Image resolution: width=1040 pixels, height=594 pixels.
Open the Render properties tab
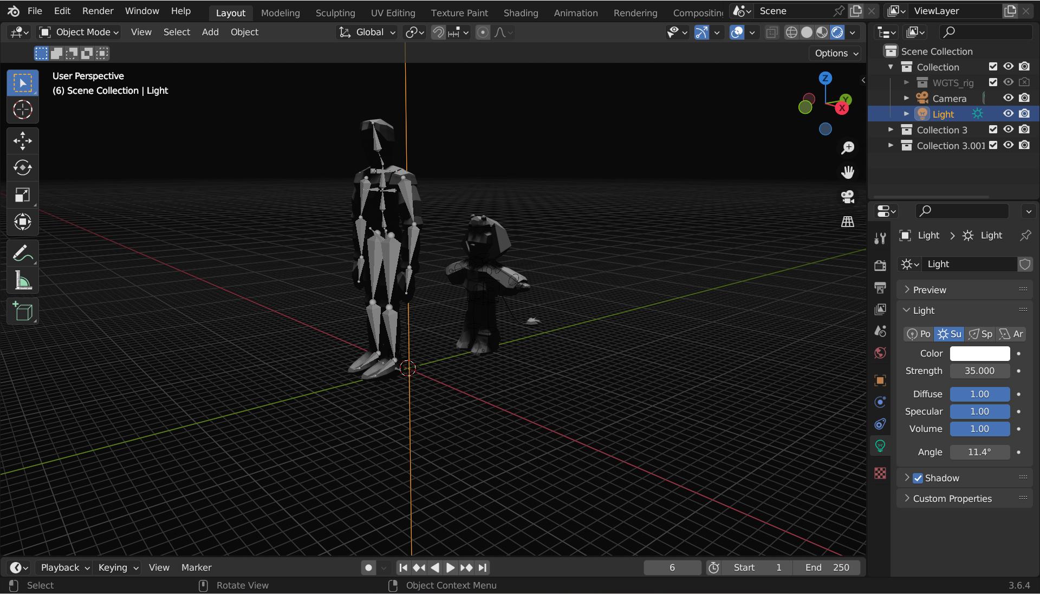(x=880, y=265)
